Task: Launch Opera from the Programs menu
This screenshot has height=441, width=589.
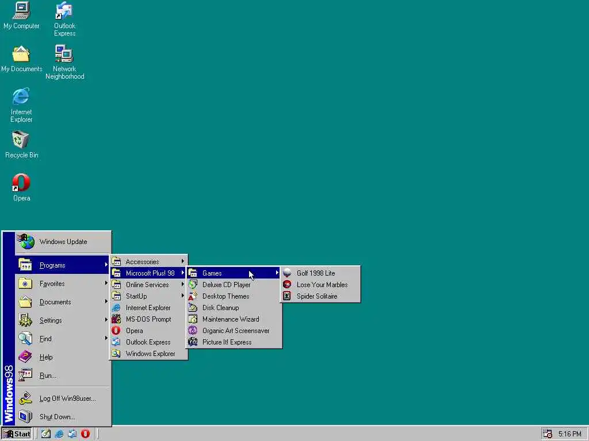Action: coord(149,331)
